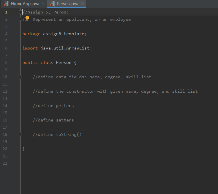Click the 'class' keyword
Screen dimensions: 218x194
(47, 63)
